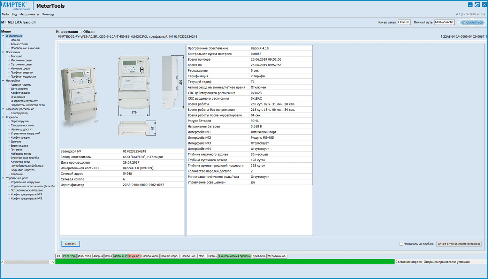Screen dimensions: 488x279
Task: Open Профили мощности item
Action: [x=23, y=77]
